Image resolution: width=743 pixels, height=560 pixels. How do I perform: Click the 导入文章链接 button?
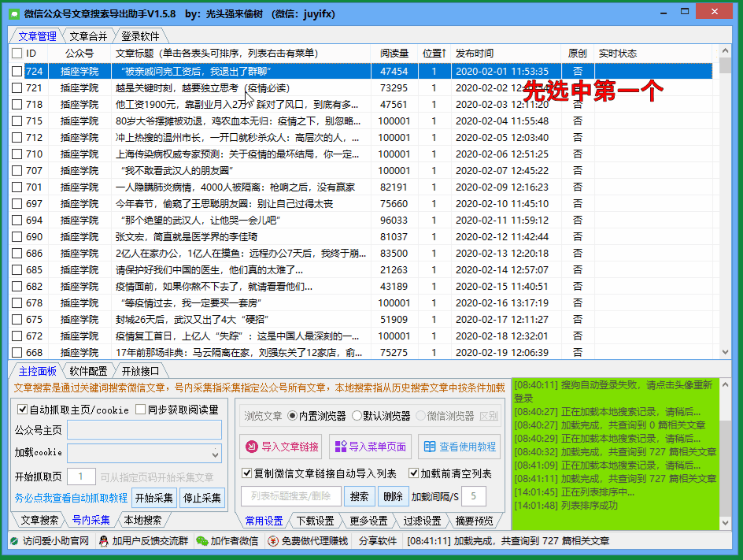(280, 447)
